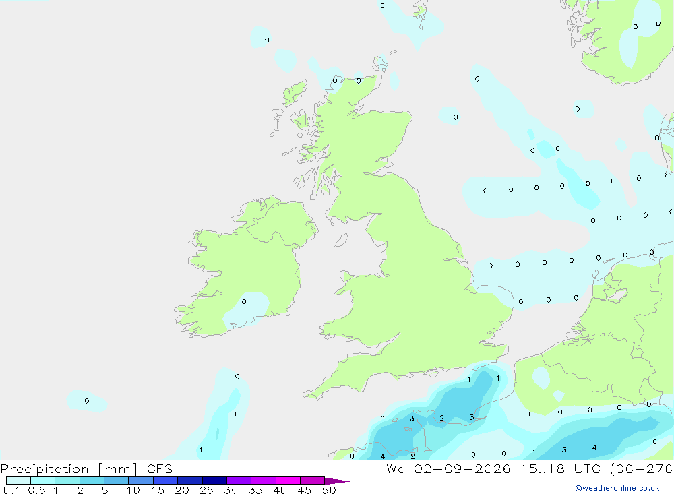This screenshot has height=494, width=674.
Task: Click legend label "0.5"
Action: click(36, 490)
